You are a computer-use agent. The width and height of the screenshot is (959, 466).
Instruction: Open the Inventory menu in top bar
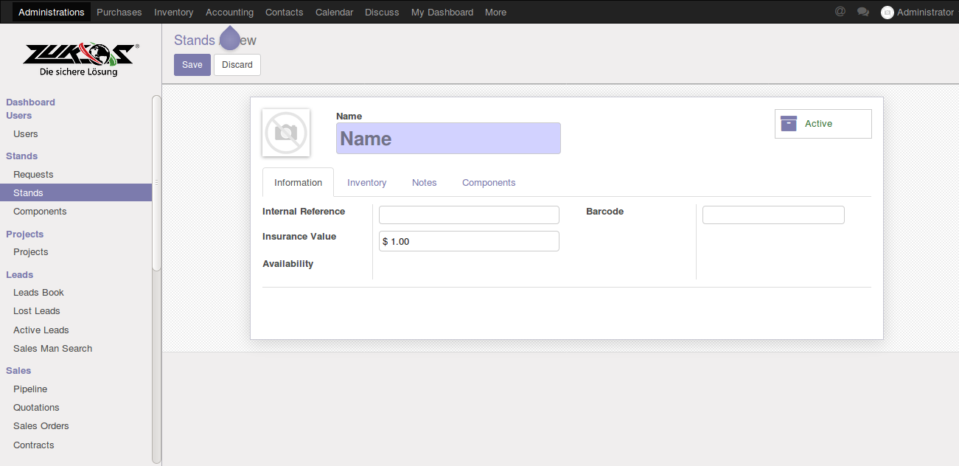point(174,12)
